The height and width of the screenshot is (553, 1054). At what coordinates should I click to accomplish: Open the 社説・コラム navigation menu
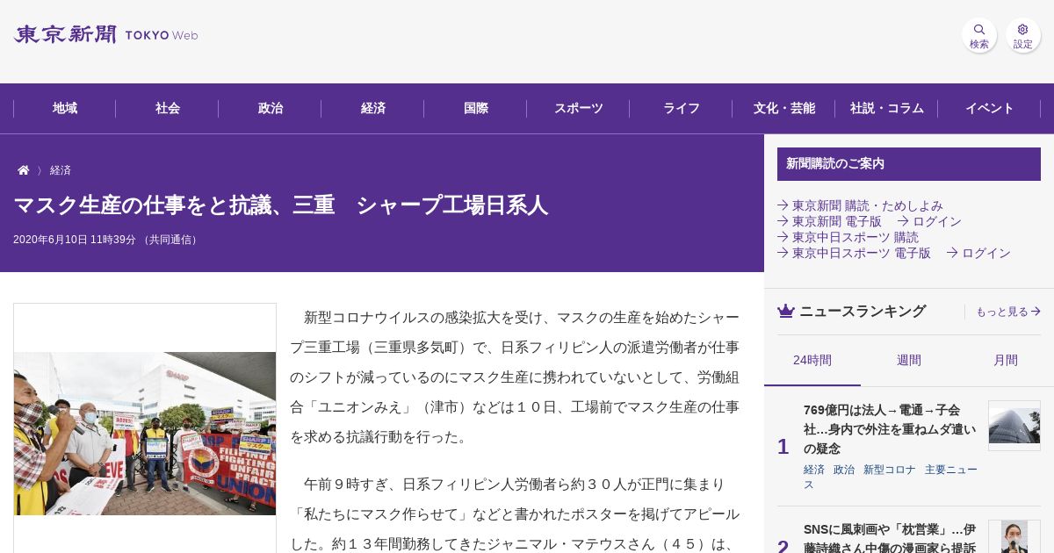(x=887, y=108)
